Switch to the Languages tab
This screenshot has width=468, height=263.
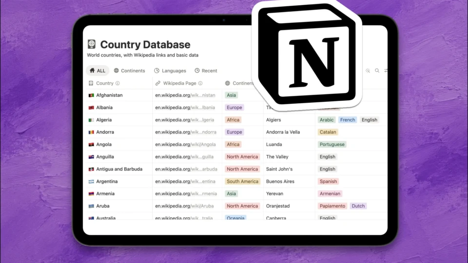(170, 71)
